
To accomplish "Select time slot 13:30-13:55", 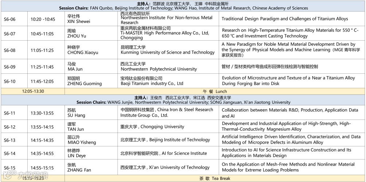I will (42, 113).
